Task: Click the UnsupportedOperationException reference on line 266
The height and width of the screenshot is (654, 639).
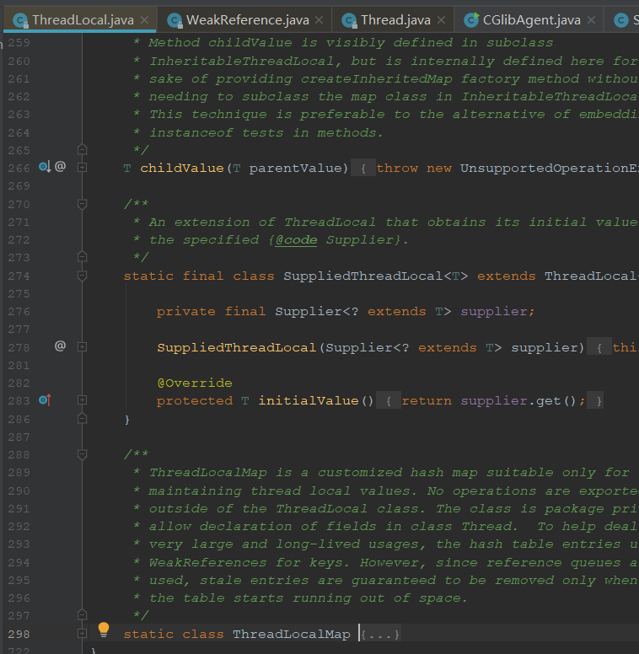Action: point(550,168)
